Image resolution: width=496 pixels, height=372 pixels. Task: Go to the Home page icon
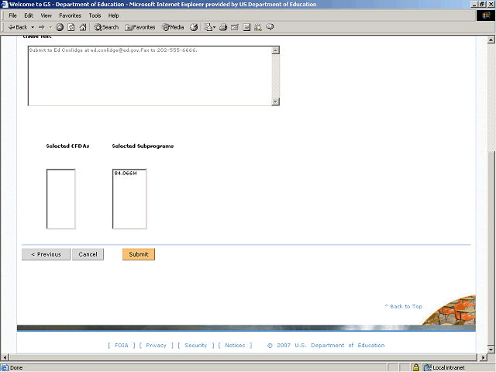(83, 27)
